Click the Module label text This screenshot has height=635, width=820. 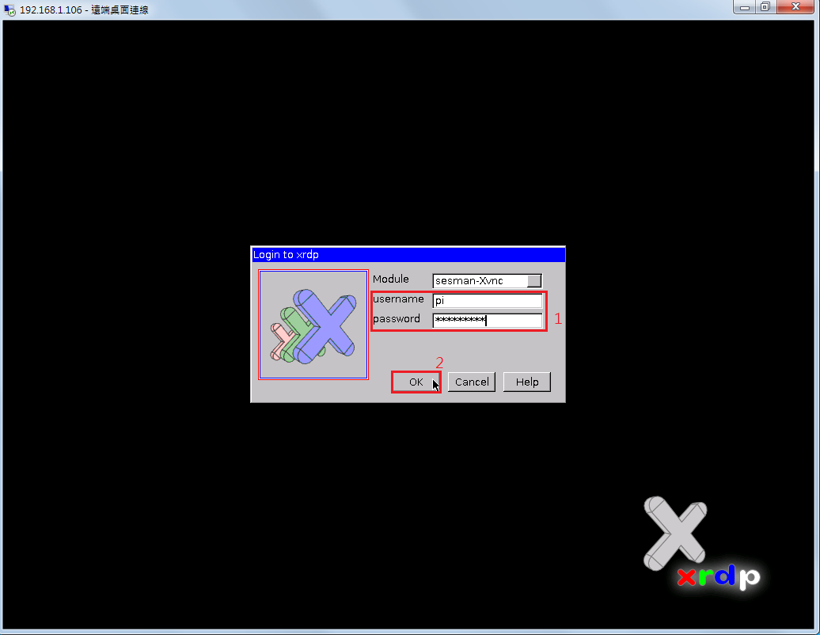390,279
